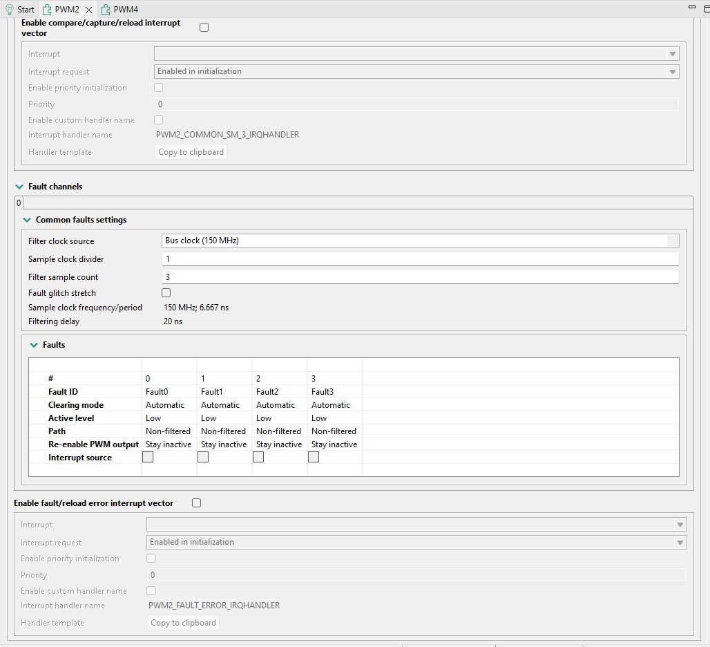Enable compare/capture/reload interrupt vector checkbox
Viewport: 710px width, 647px height.
204,27
